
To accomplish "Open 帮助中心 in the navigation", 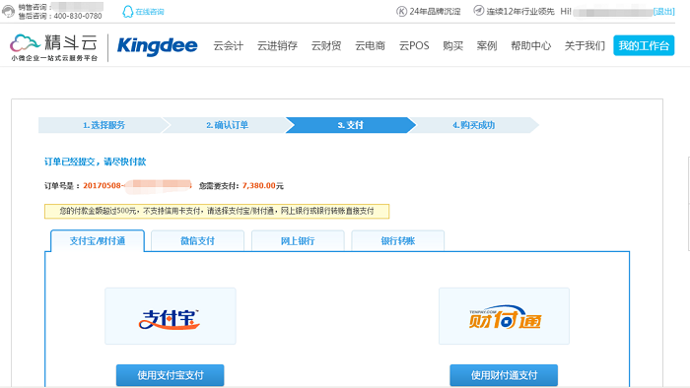I will [x=530, y=45].
